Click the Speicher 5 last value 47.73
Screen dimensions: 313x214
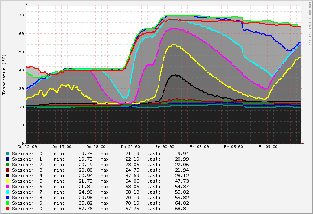181,181
